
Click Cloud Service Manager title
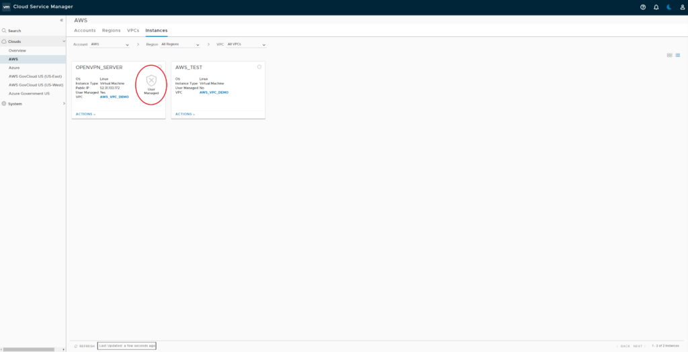click(x=43, y=7)
